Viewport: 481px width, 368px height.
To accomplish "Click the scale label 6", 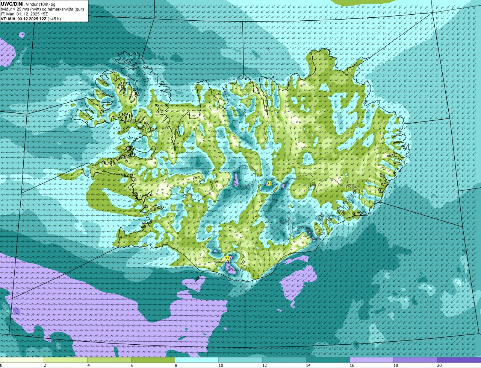I will pos(132,365).
